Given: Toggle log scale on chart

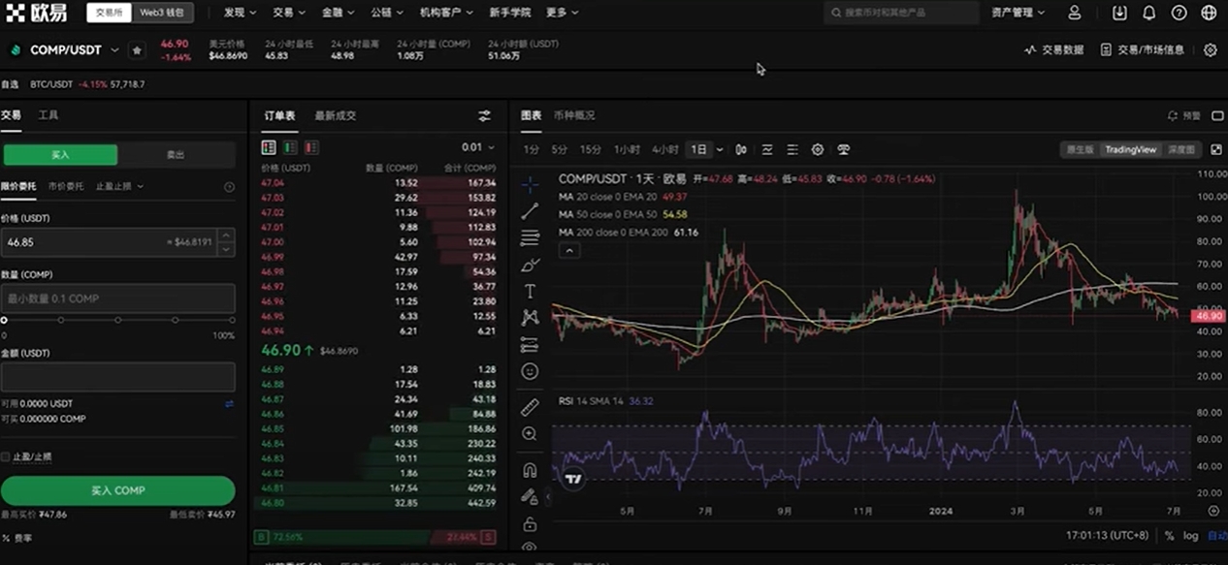Looking at the screenshot, I should pos(1190,535).
